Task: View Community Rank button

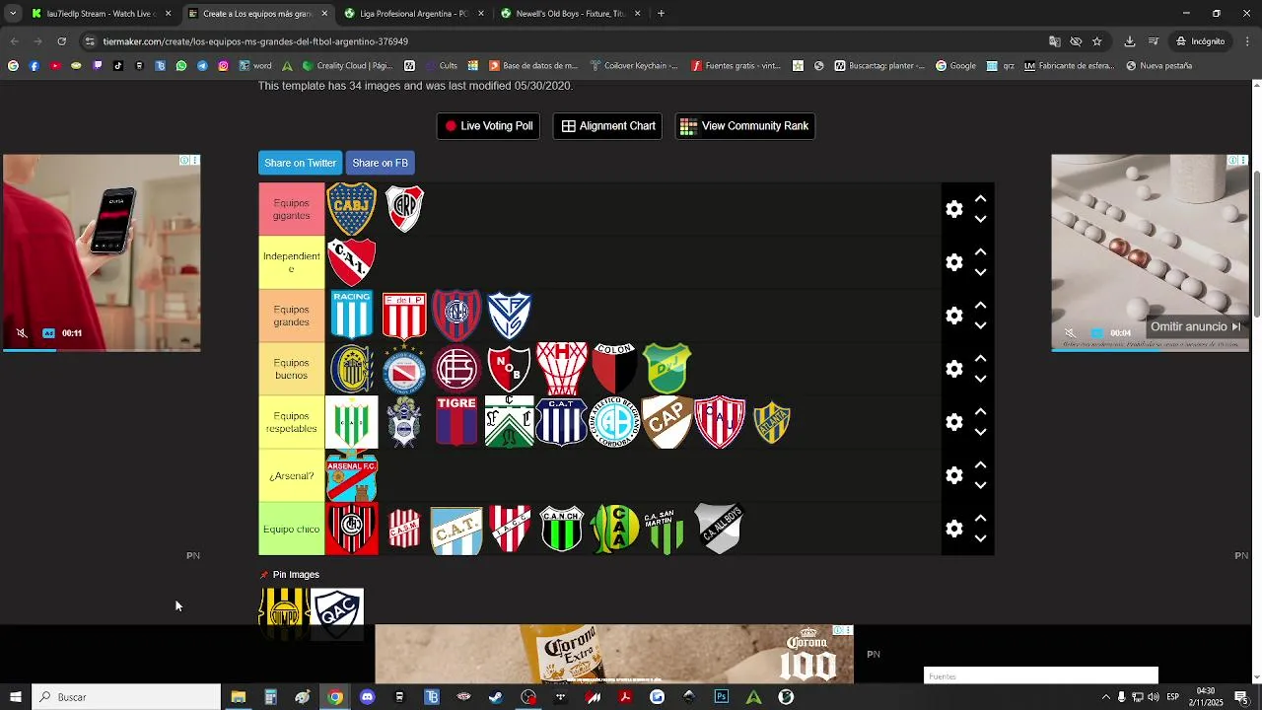Action: 744,126
